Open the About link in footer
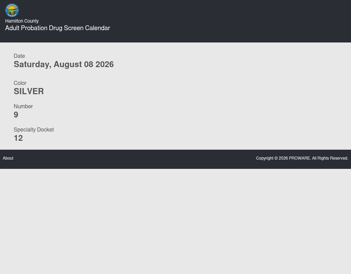 point(8,158)
